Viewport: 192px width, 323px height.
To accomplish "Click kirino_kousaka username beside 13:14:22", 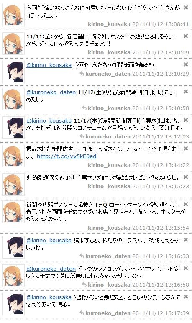I will coord(109,165).
